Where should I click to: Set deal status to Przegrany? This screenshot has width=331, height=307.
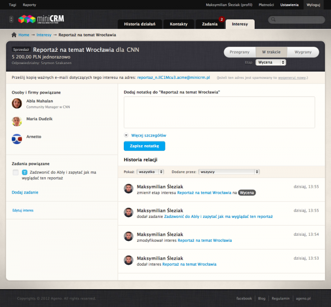point(240,52)
